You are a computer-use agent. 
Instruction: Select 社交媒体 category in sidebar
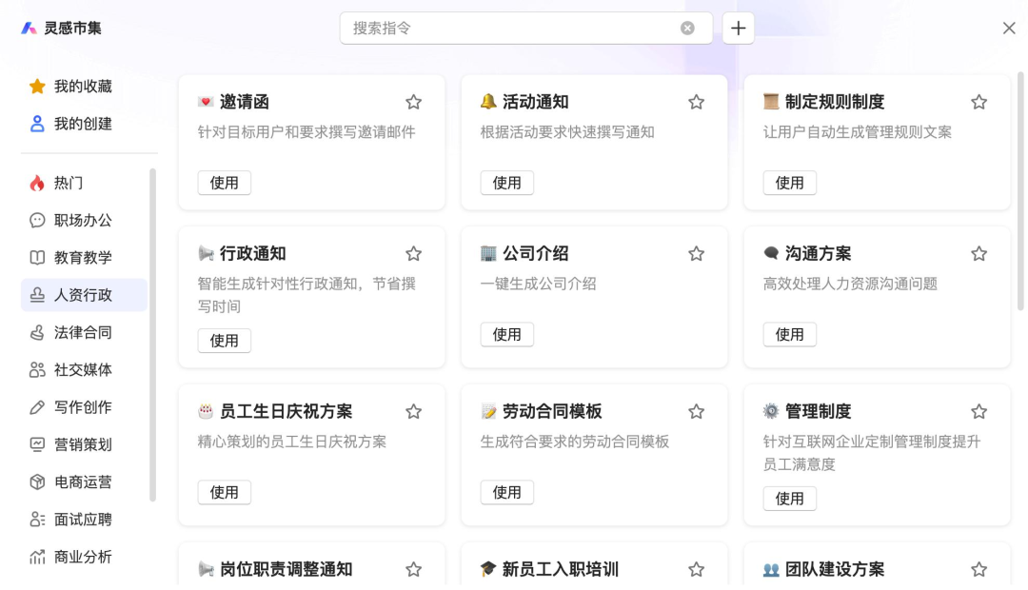click(83, 370)
